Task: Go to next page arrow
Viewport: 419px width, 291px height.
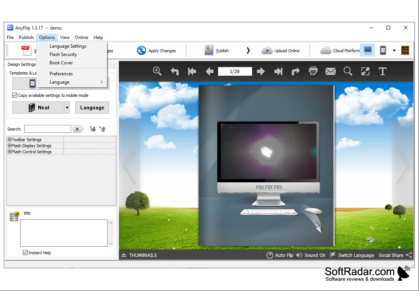Action: tap(260, 72)
